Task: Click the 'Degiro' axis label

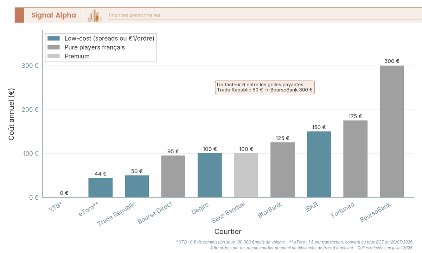Action: click(200, 208)
